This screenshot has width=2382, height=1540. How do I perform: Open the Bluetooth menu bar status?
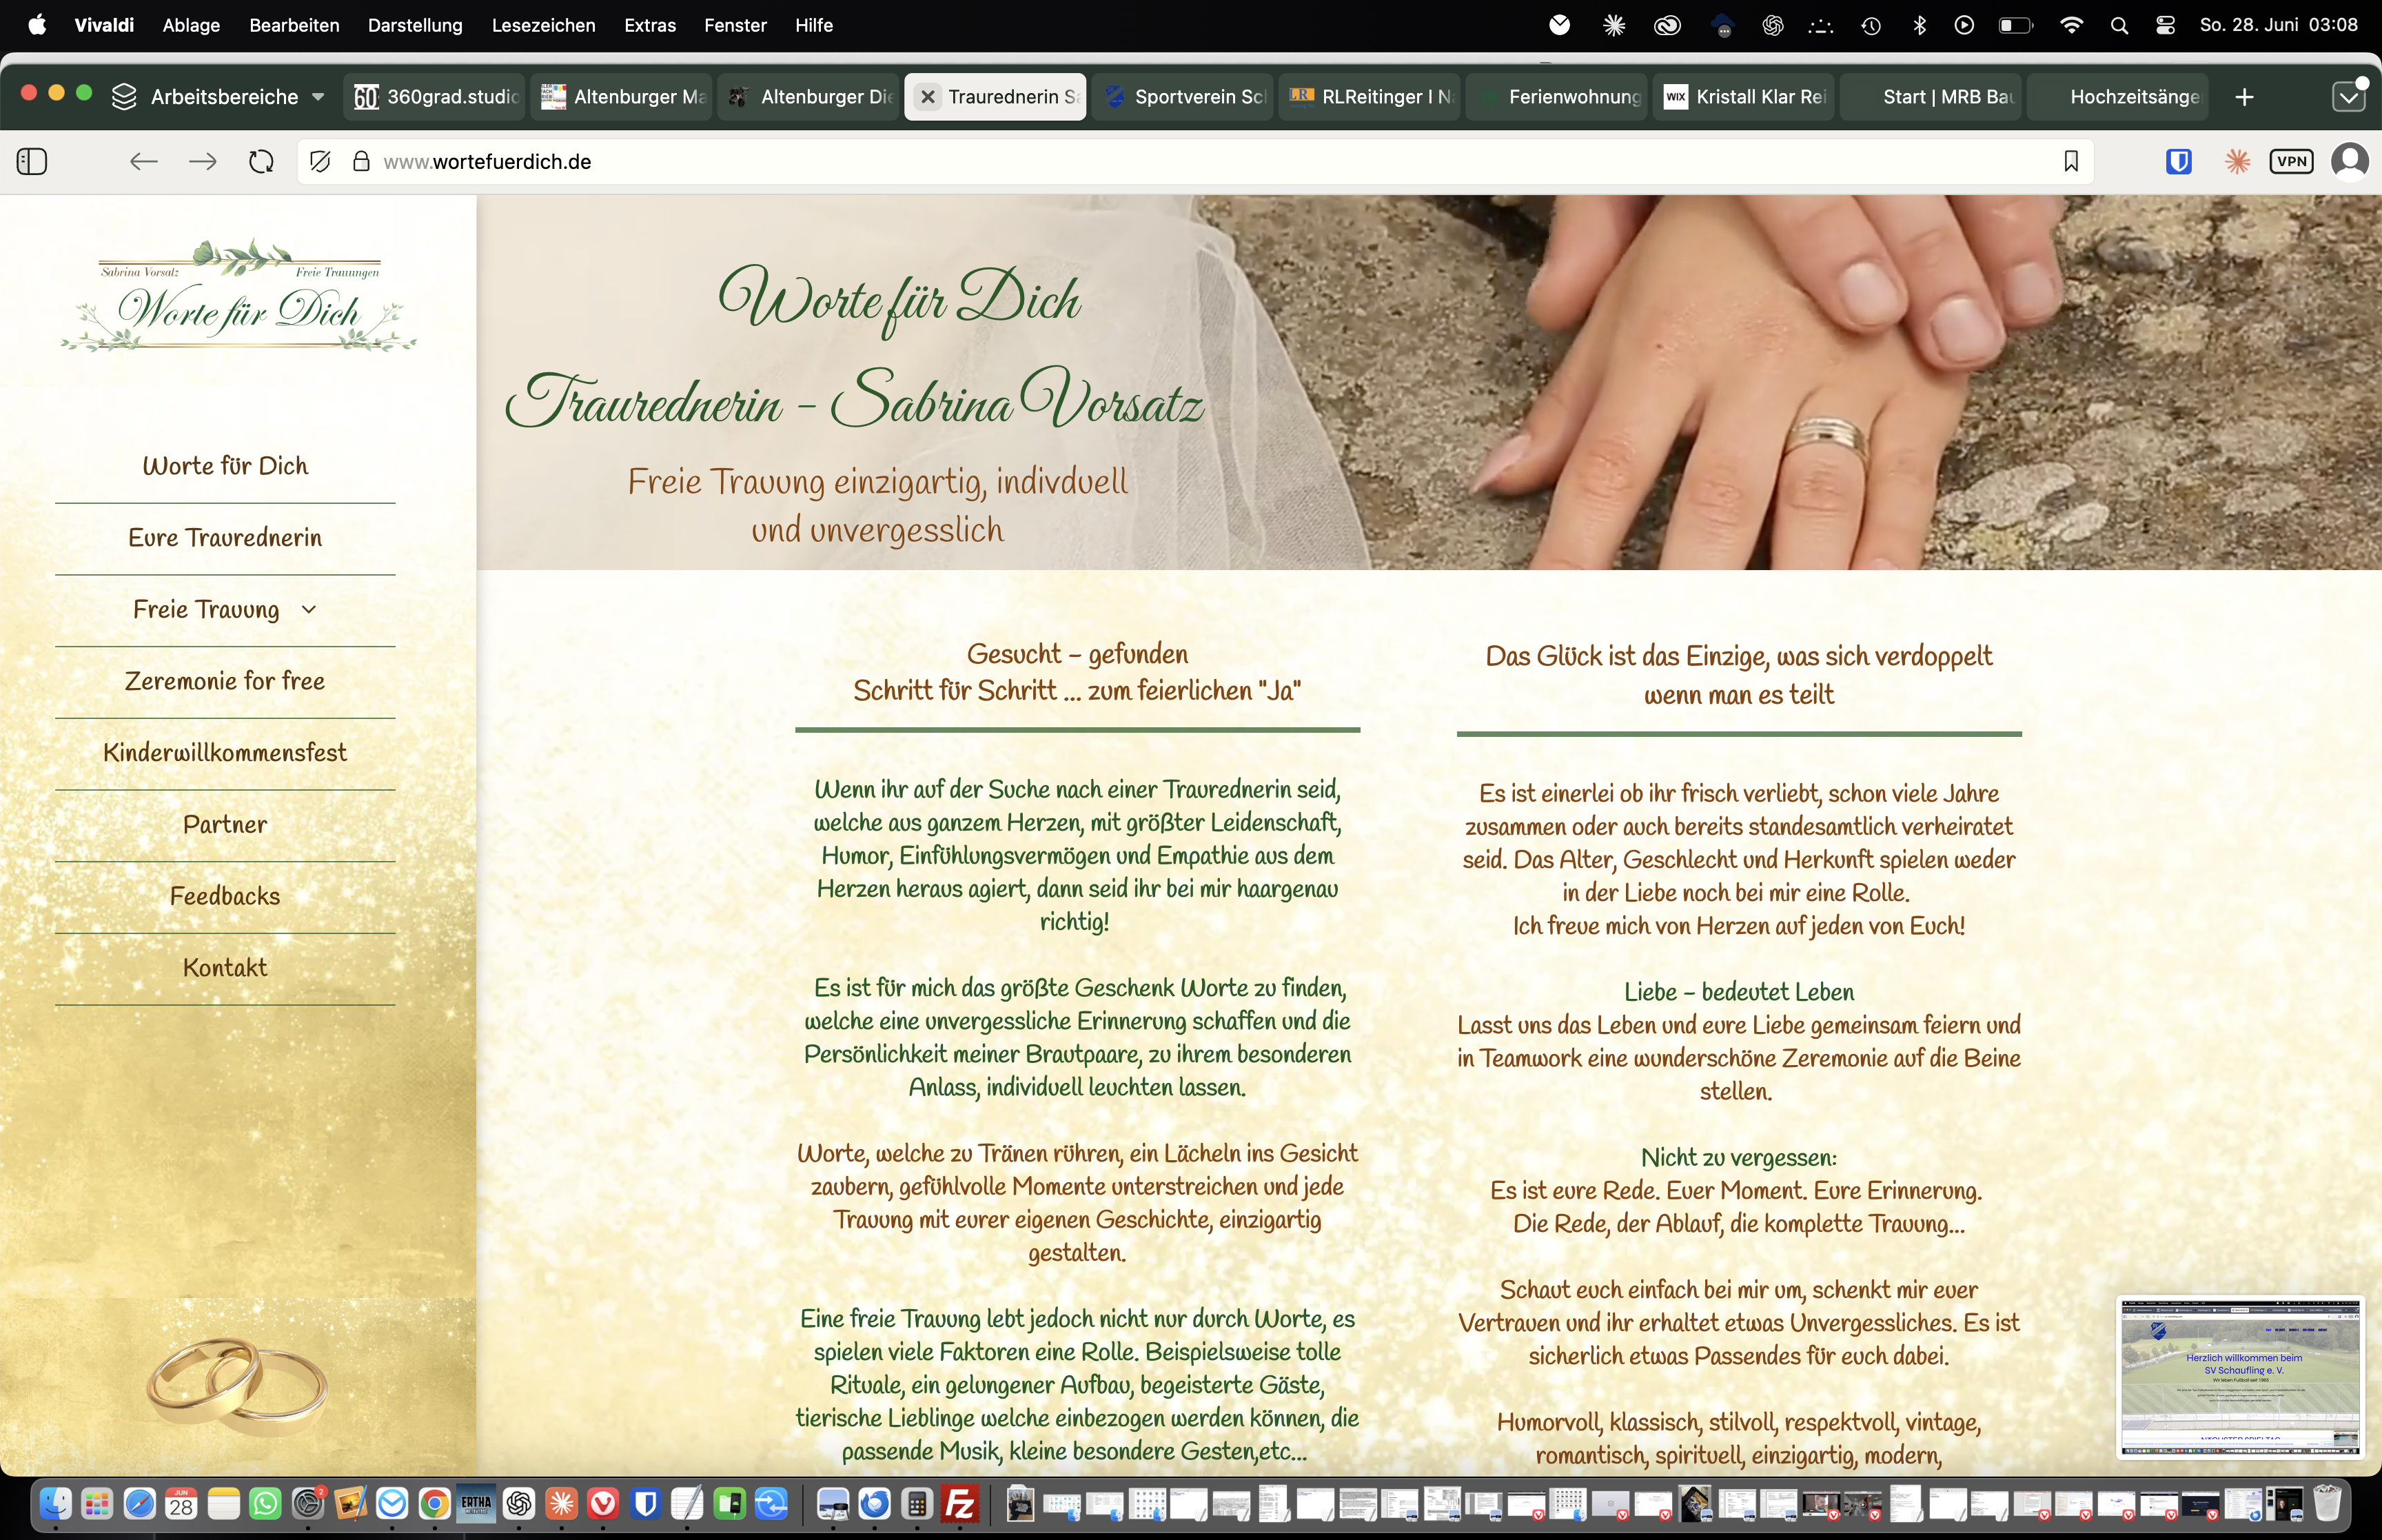[1920, 25]
